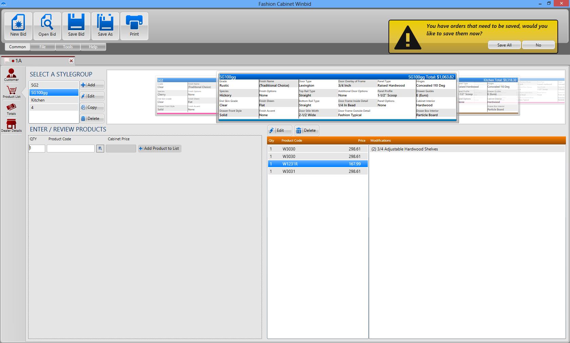
Task: Click the Kitchen stylegroup preview card
Action: point(489,95)
